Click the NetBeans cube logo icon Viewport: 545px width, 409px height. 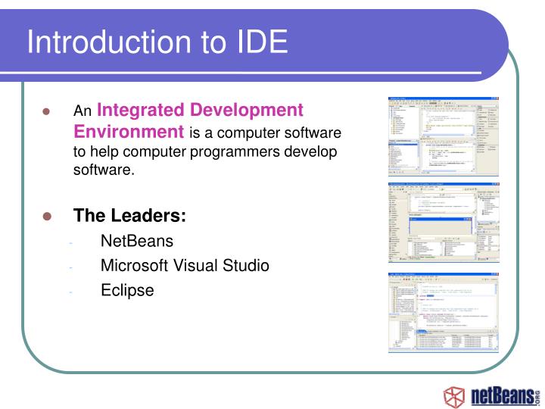[x=455, y=395]
